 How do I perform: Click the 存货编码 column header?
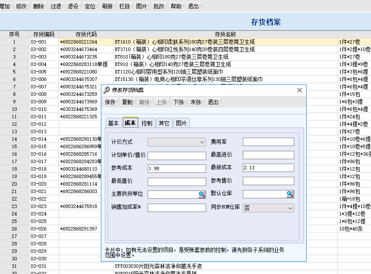coord(44,34)
